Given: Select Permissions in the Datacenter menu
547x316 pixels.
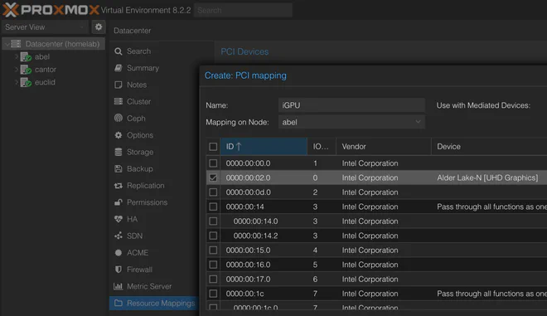Looking at the screenshot, I should point(147,202).
